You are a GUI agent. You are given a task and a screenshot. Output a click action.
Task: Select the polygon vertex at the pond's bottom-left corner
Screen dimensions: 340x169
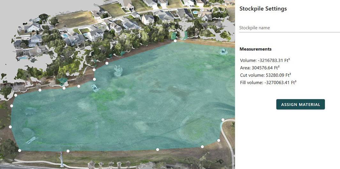[19, 151]
